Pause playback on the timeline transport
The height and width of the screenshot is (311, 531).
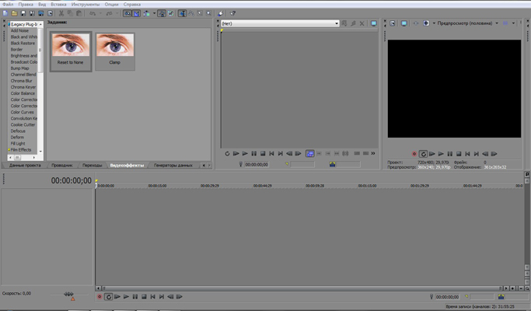135,297
